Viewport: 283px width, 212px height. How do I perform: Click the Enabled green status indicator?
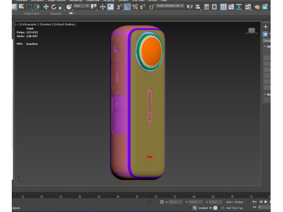tap(210, 208)
